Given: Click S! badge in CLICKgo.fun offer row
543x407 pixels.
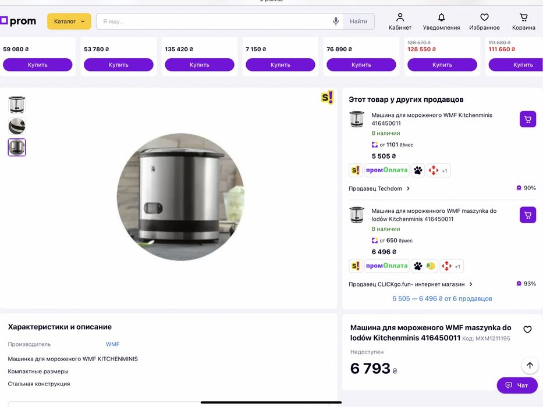Looking at the screenshot, I should (355, 266).
